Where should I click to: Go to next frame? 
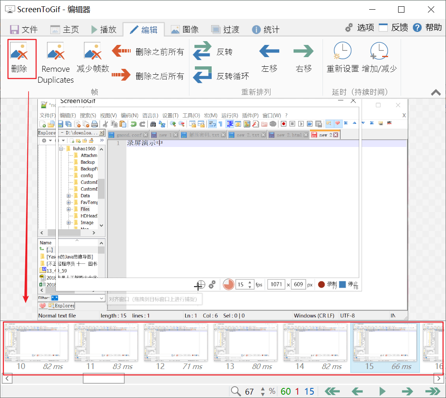tap(407, 391)
